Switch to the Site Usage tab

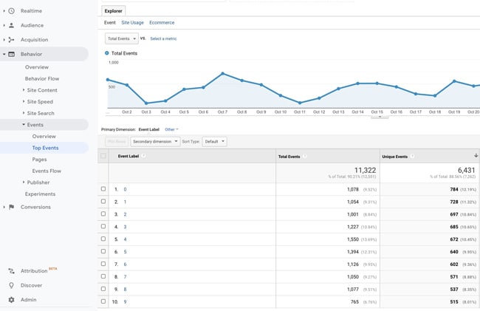pos(132,23)
